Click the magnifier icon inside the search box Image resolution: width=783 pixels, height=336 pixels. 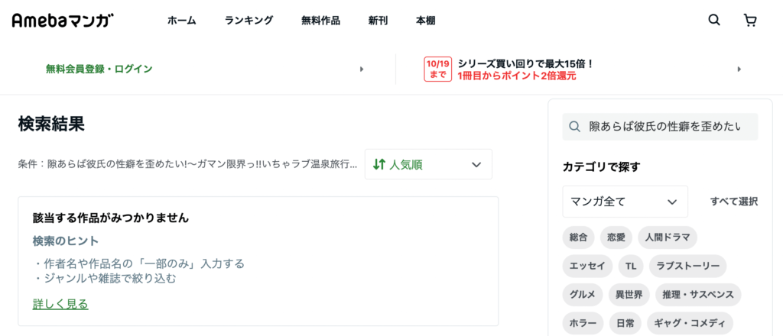[575, 127]
